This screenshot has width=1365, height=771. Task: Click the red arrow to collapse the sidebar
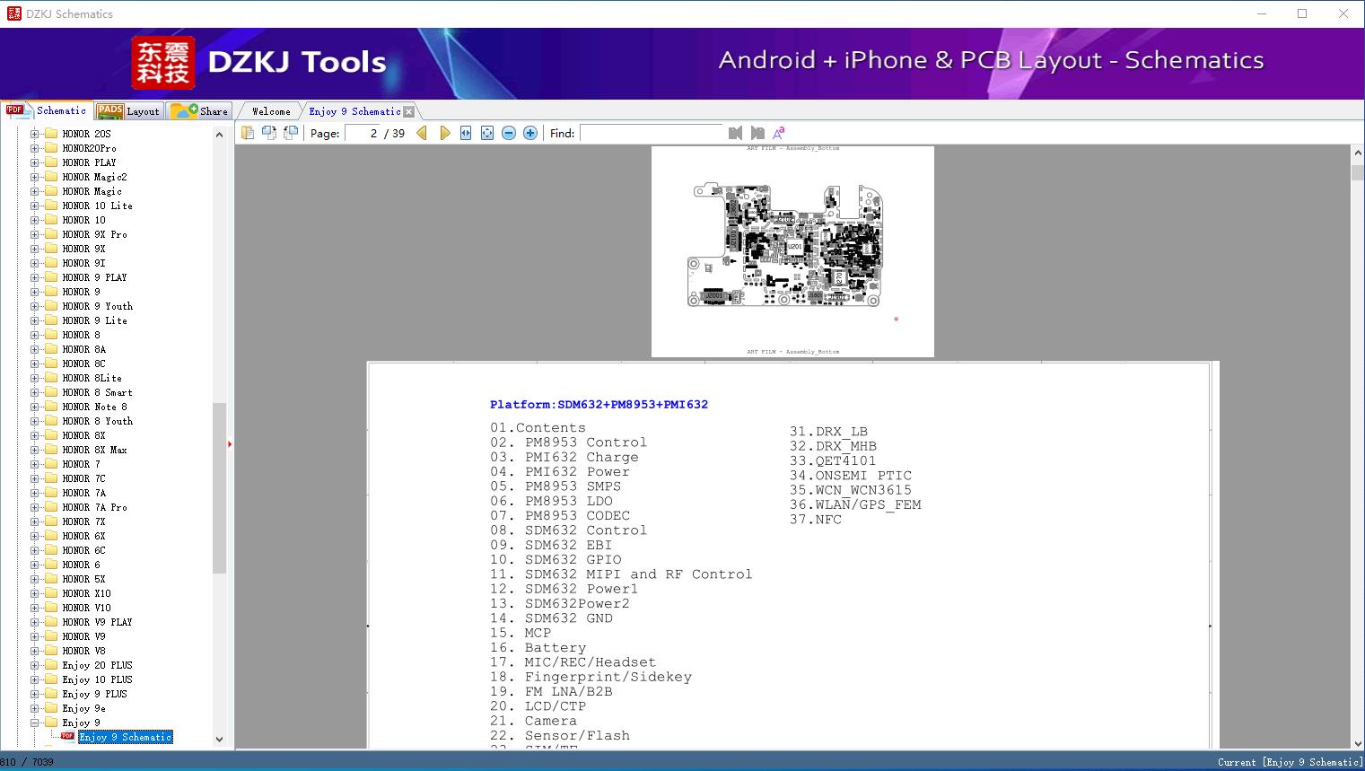[230, 444]
